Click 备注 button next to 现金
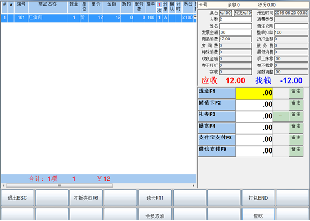This screenshot has width=310, height=221. (296, 93)
